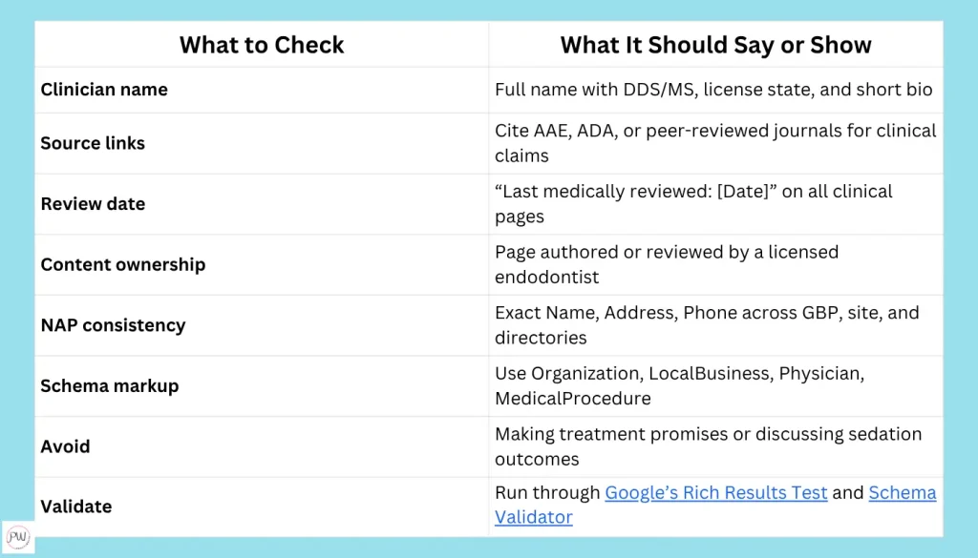Click the 'Exact Name, Address, Phone' description
Viewport: 978px width, 558px height.
[x=706, y=324]
